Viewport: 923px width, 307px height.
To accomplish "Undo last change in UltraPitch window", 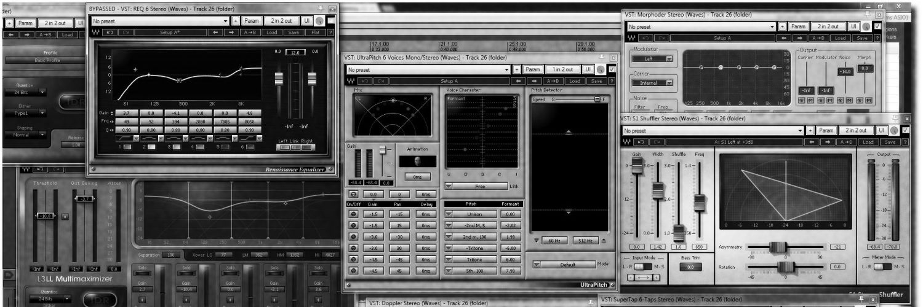I will pos(366,81).
